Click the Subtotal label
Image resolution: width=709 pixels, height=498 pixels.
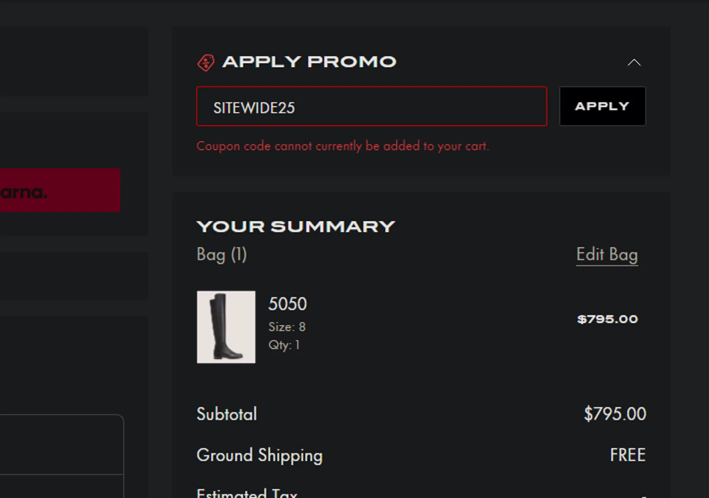pos(227,414)
